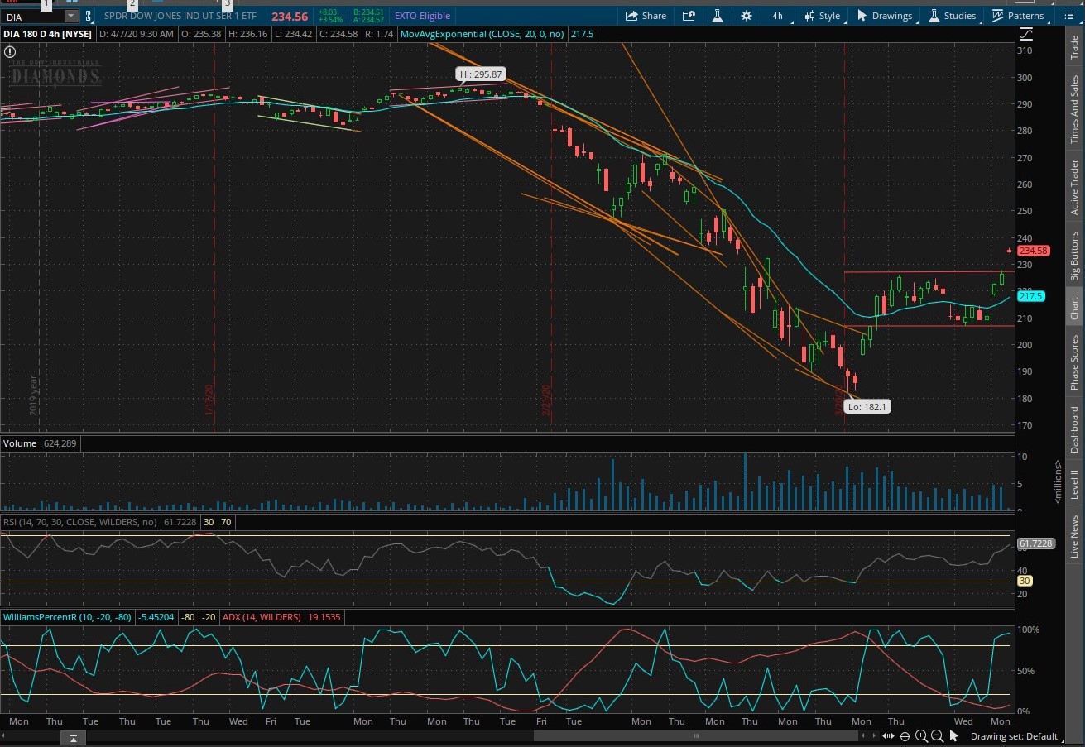The height and width of the screenshot is (747, 1085).
Task: Open chart settings gear icon
Action: 747,16
